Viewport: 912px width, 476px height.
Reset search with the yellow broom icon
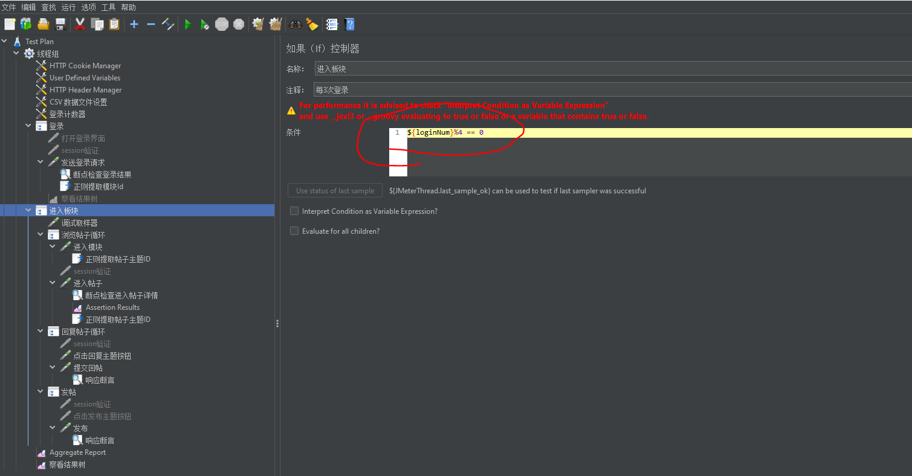coord(312,24)
